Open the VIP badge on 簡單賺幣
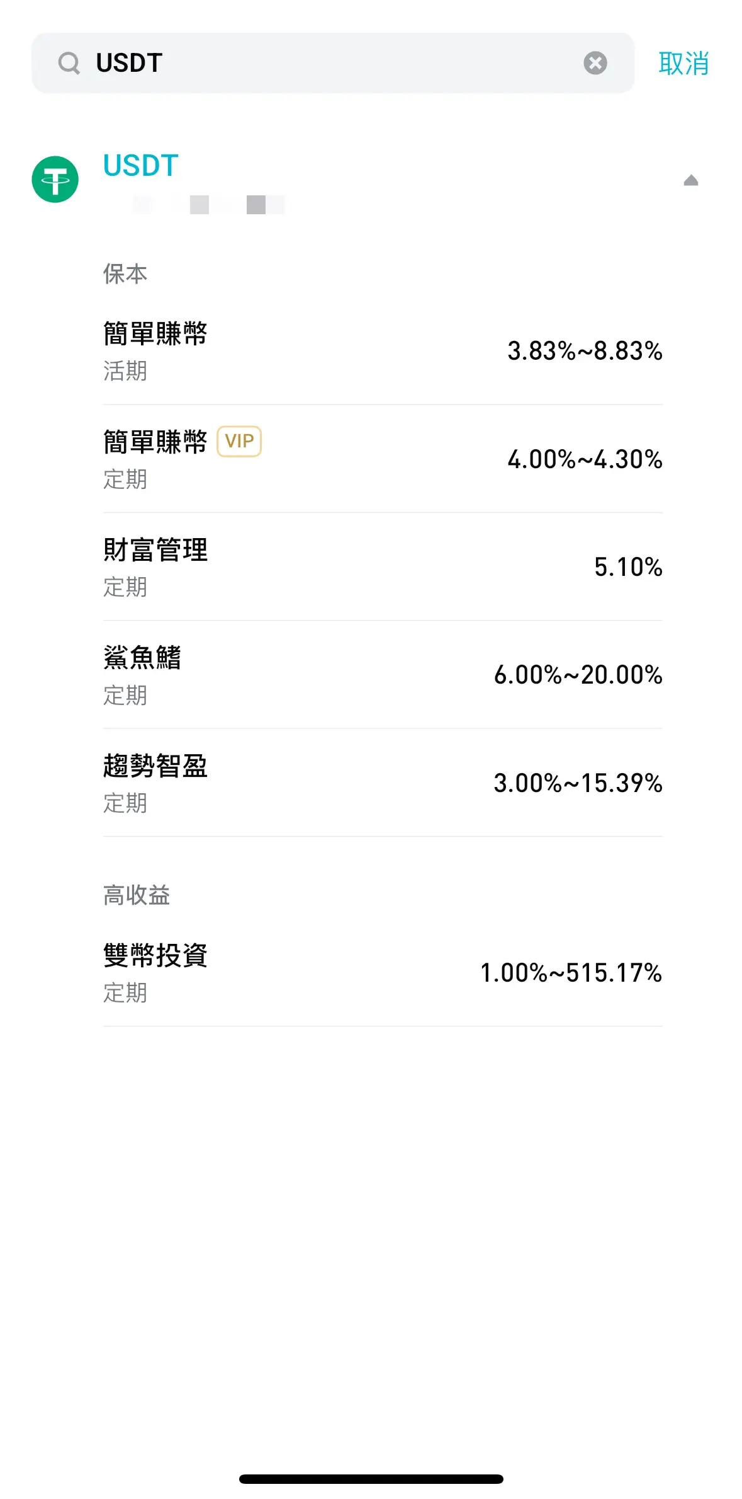The height and width of the screenshot is (1499, 742). [239, 441]
